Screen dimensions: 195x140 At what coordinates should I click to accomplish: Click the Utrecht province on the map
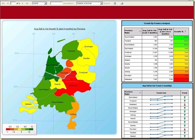[57, 84]
